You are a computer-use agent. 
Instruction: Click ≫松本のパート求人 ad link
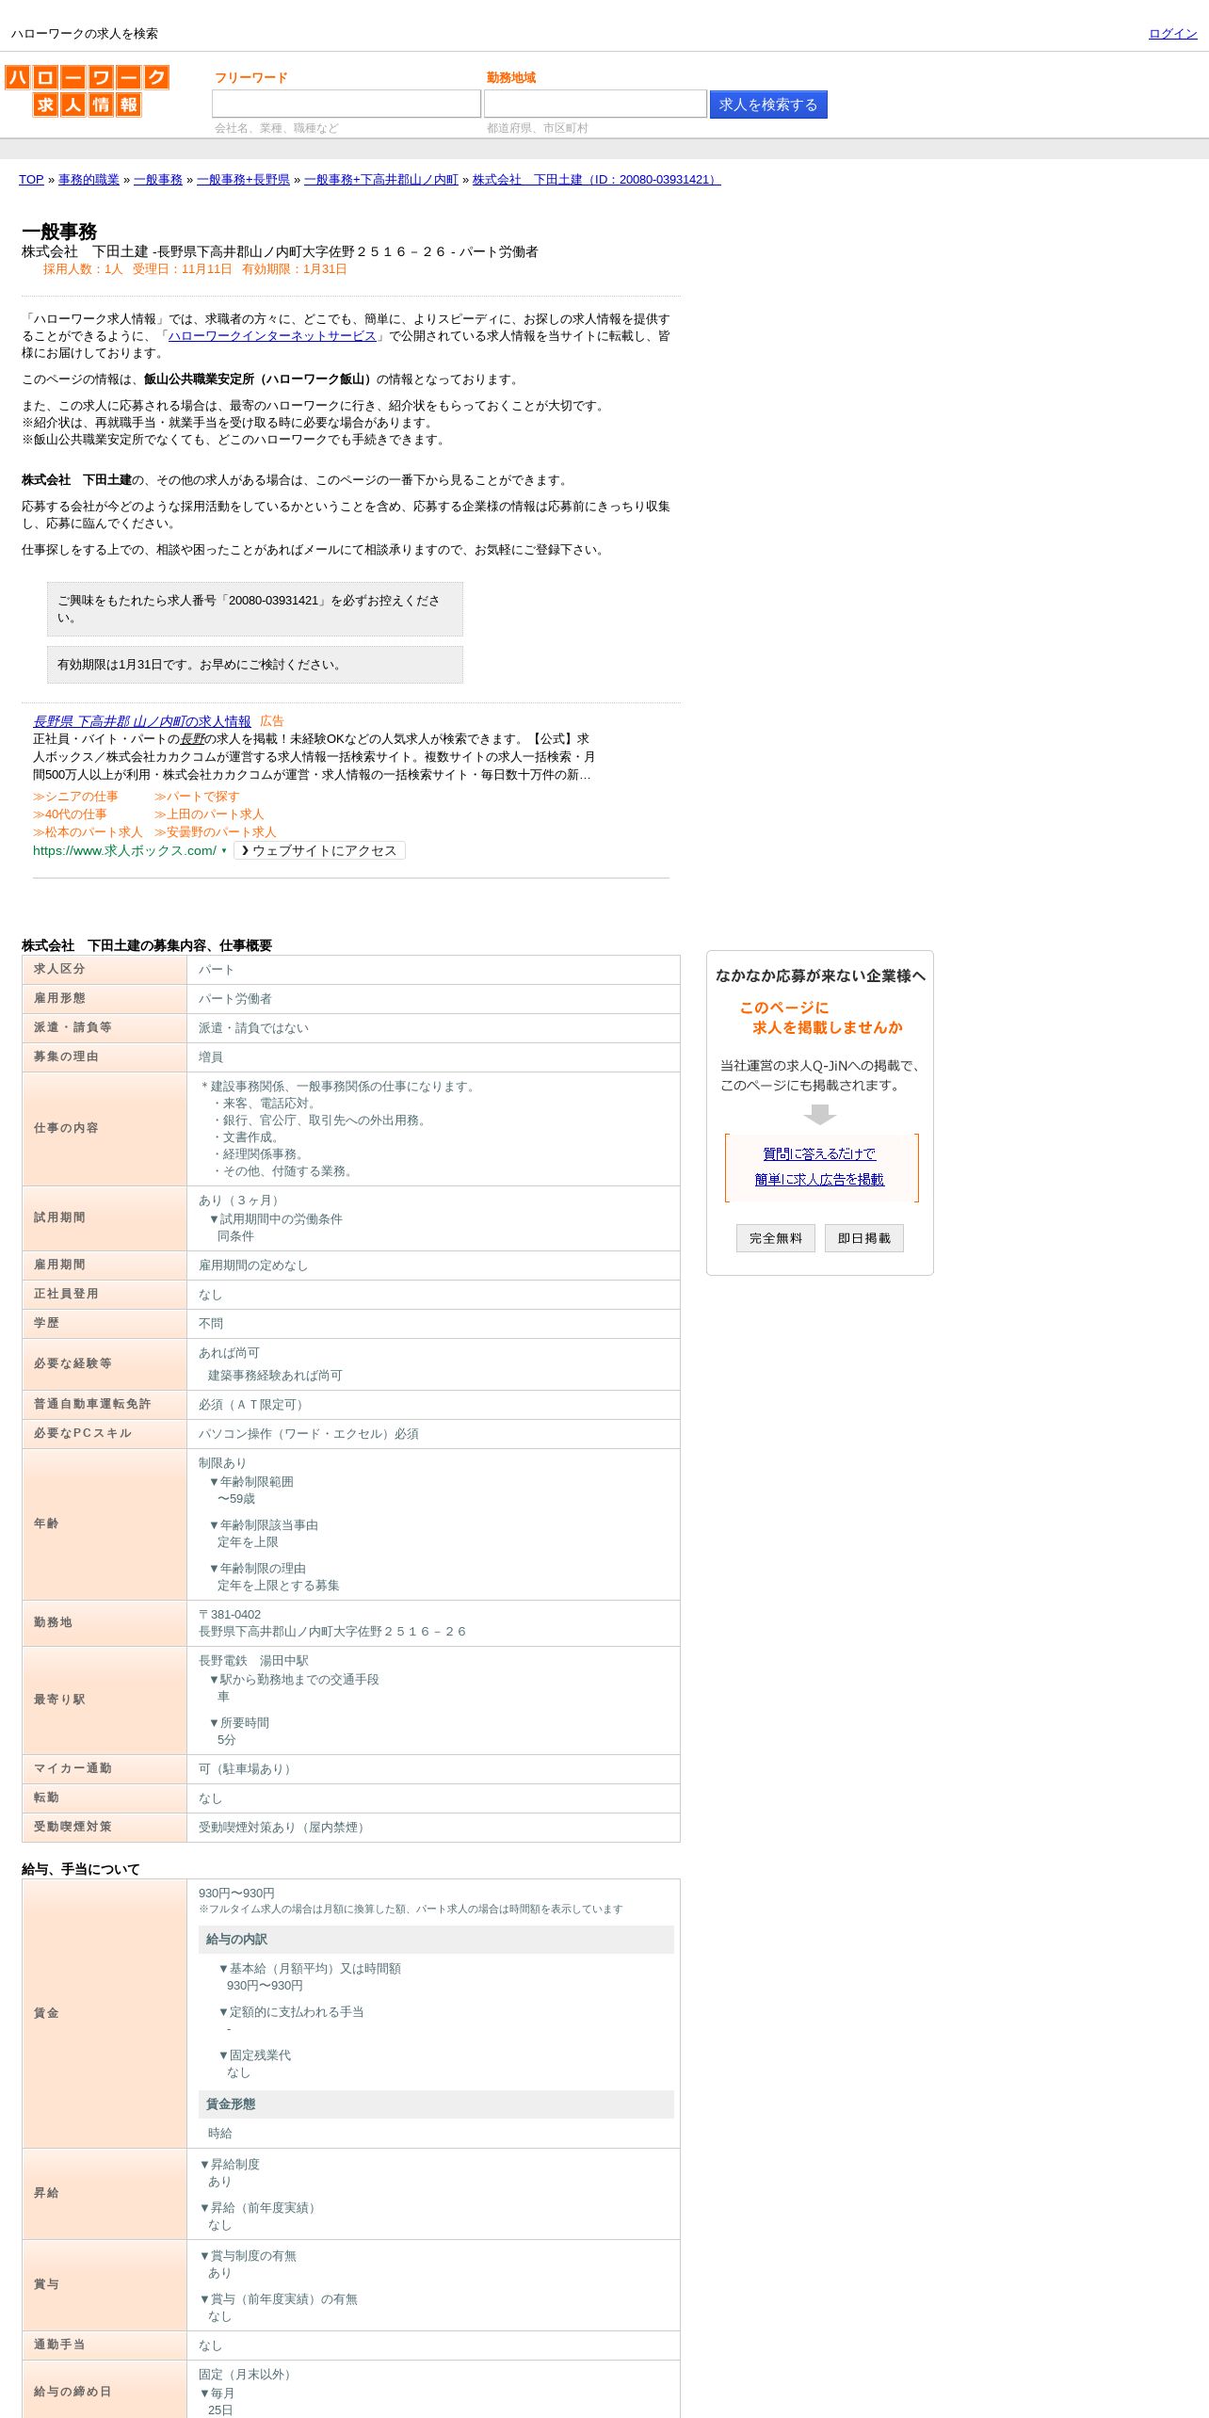click(x=88, y=832)
